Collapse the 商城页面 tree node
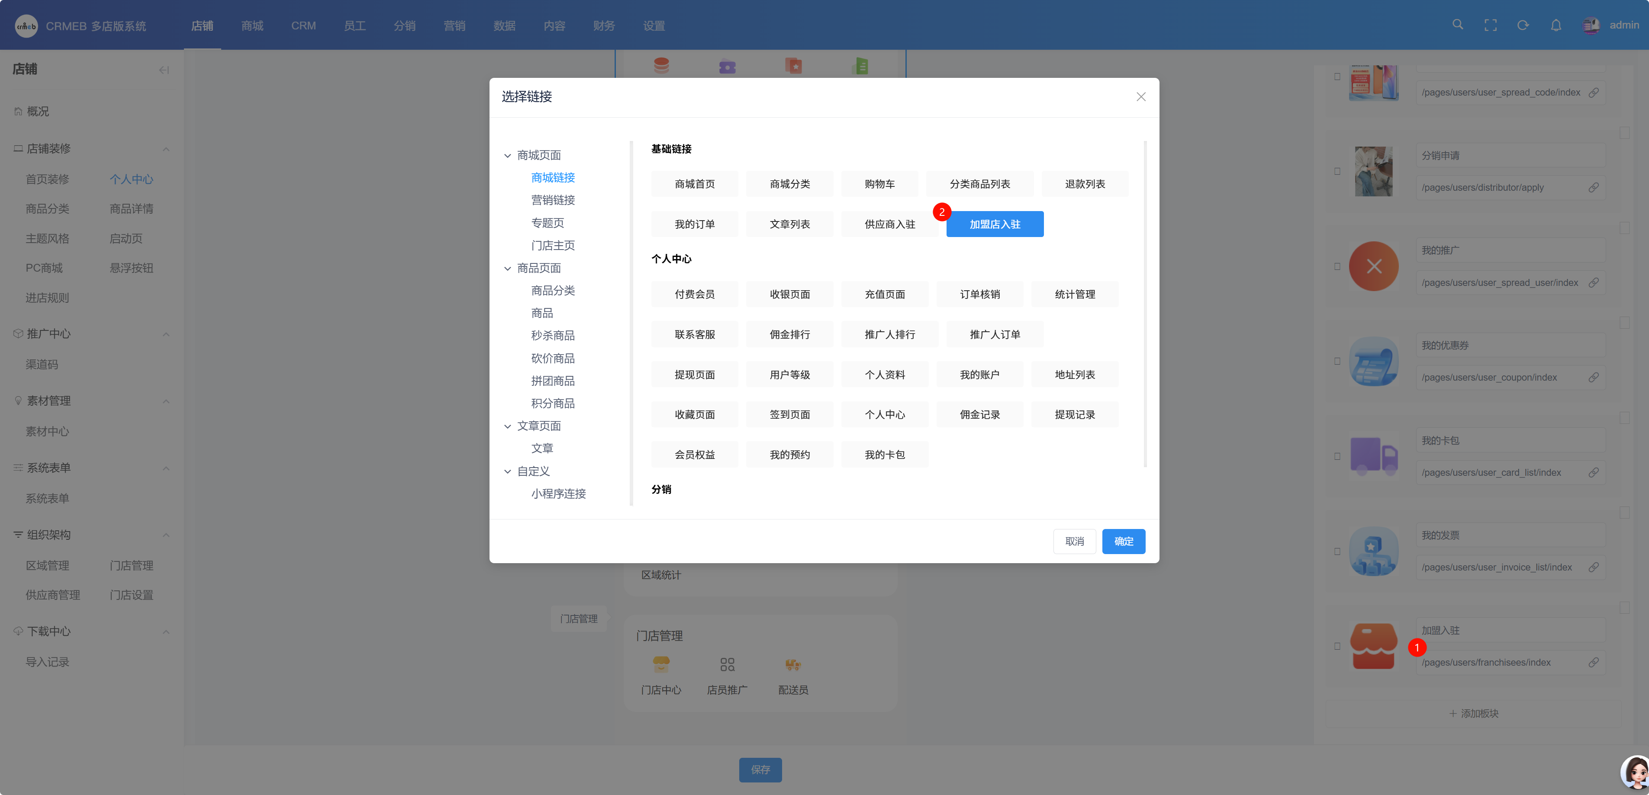 point(508,155)
